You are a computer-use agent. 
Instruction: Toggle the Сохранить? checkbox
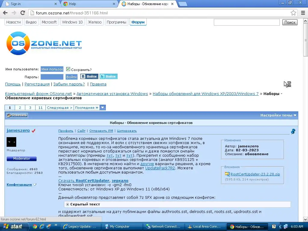(68, 69)
